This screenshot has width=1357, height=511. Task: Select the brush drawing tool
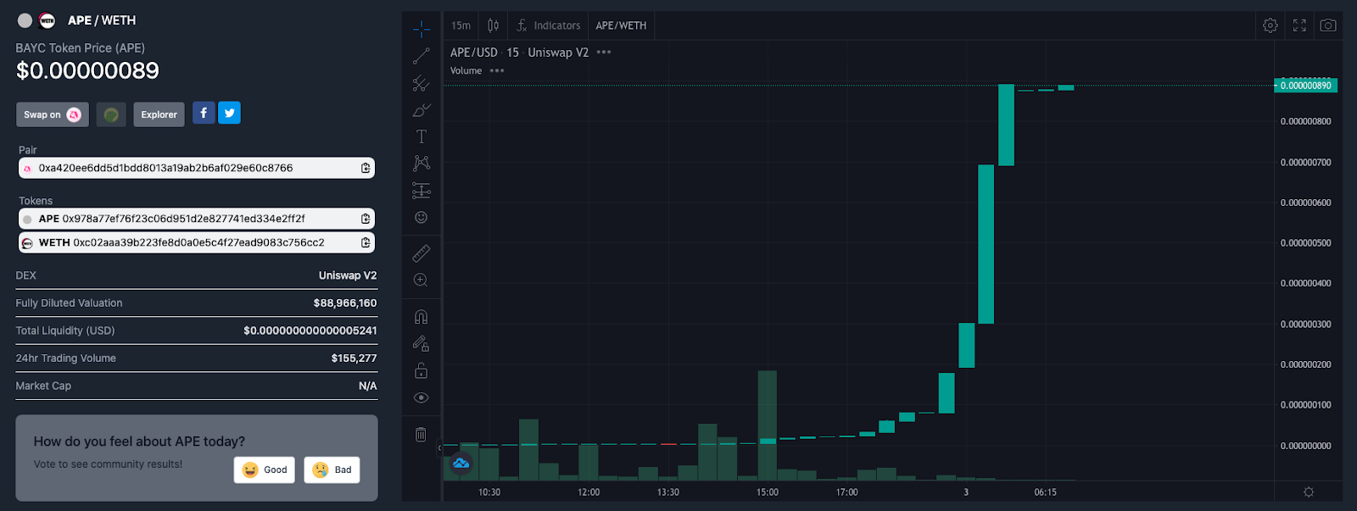[422, 110]
